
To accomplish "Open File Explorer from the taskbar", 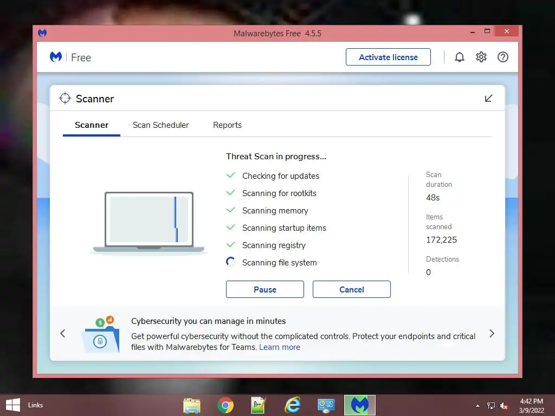I will point(192,405).
